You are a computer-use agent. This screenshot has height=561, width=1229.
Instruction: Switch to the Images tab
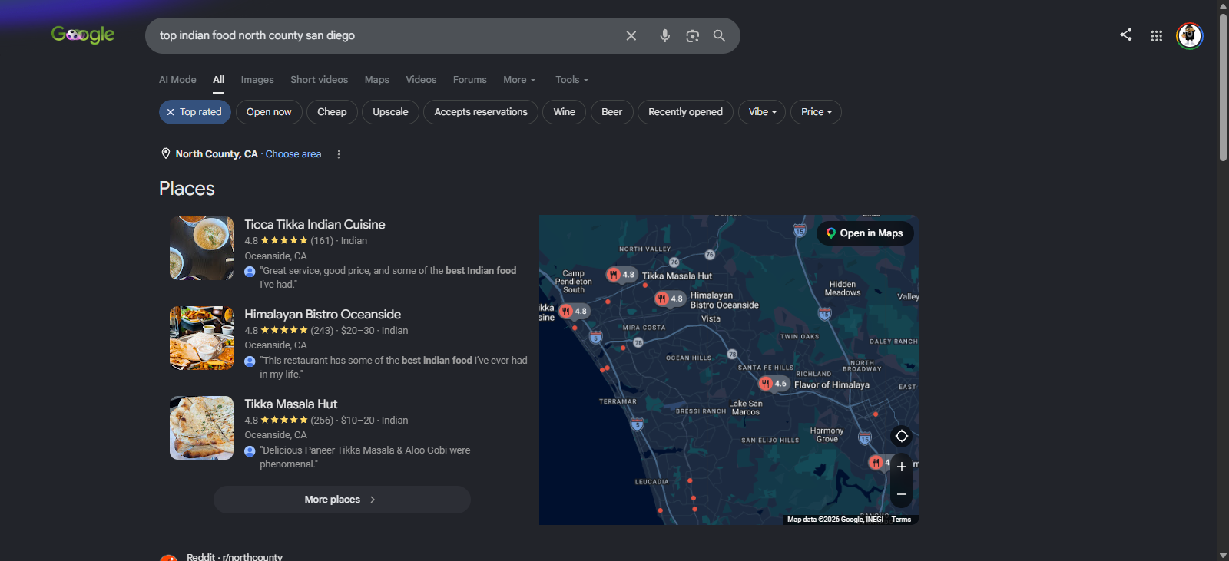coord(257,80)
